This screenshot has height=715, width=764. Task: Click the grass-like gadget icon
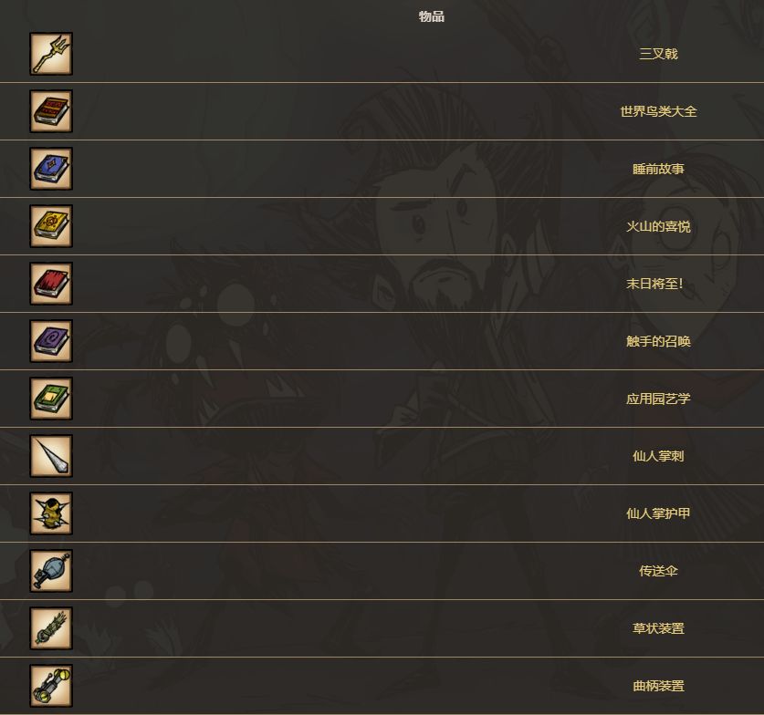coord(51,628)
